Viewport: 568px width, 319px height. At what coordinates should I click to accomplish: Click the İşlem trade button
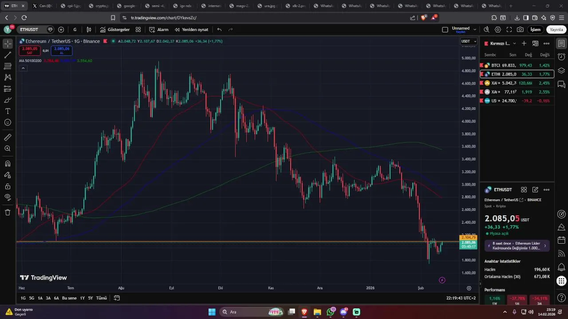tap(536, 30)
